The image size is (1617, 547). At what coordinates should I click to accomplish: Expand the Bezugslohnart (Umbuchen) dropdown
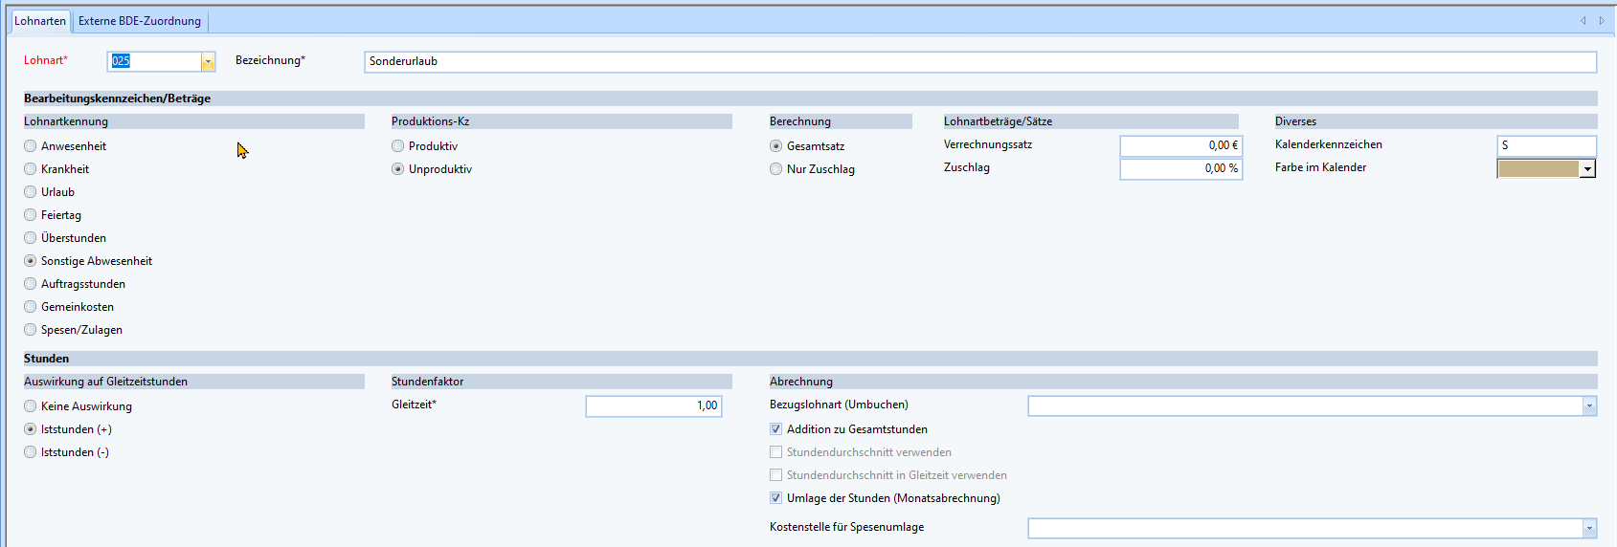click(x=1589, y=406)
